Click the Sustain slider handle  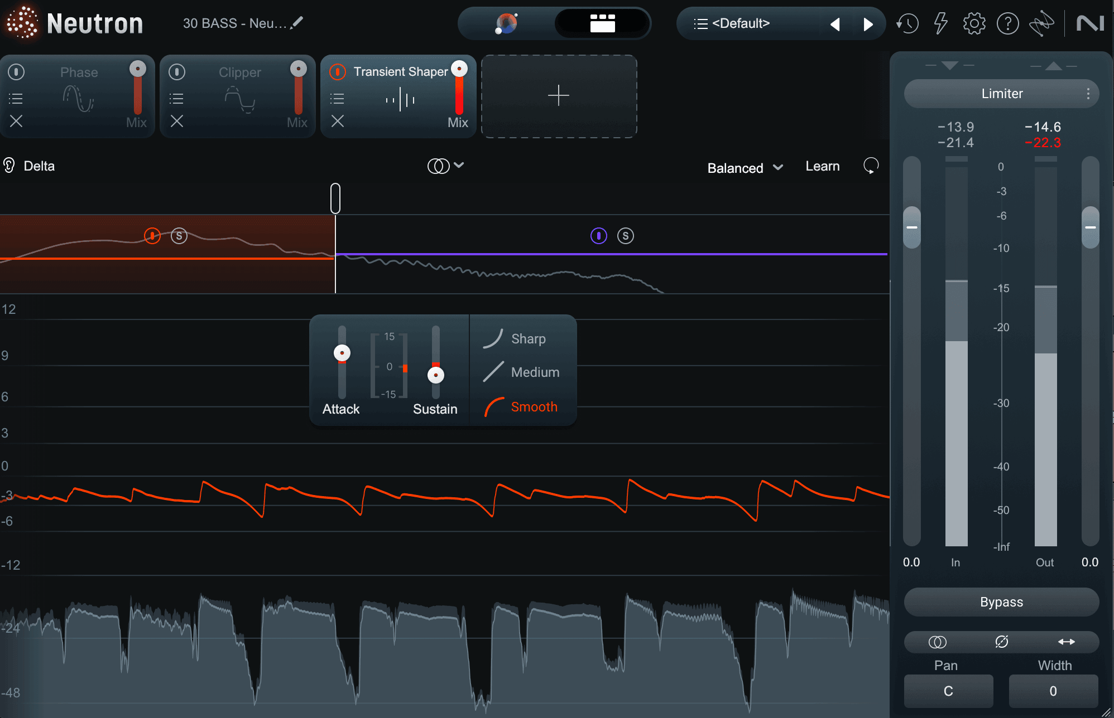tap(436, 375)
